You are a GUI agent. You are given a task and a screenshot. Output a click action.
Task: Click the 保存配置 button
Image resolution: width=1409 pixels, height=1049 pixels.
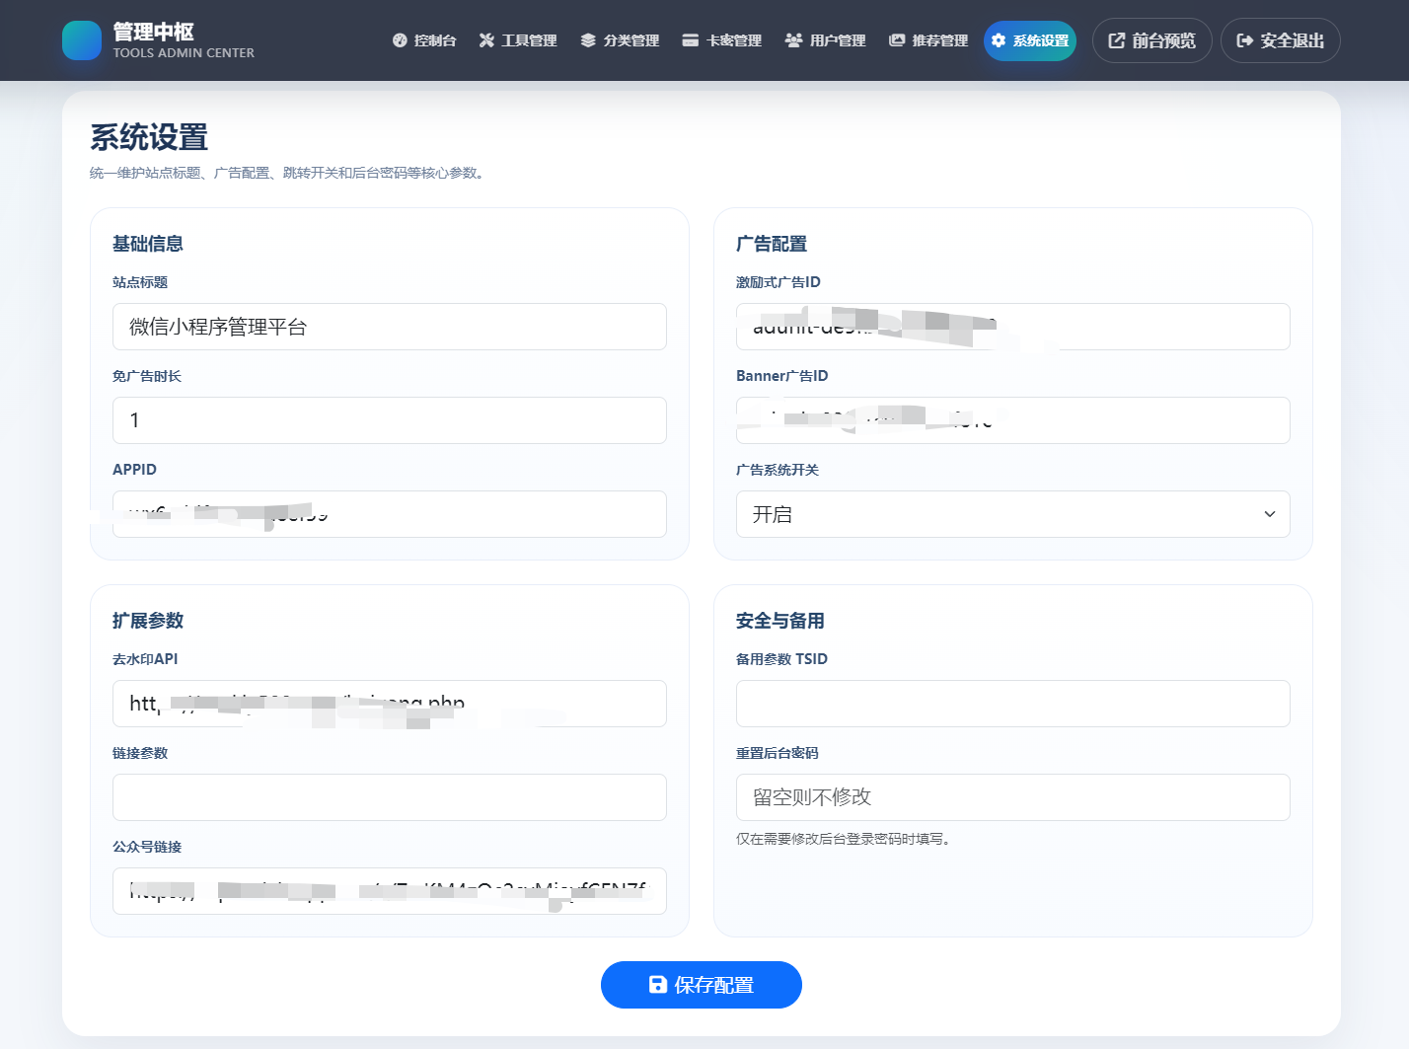pyautogui.click(x=701, y=984)
